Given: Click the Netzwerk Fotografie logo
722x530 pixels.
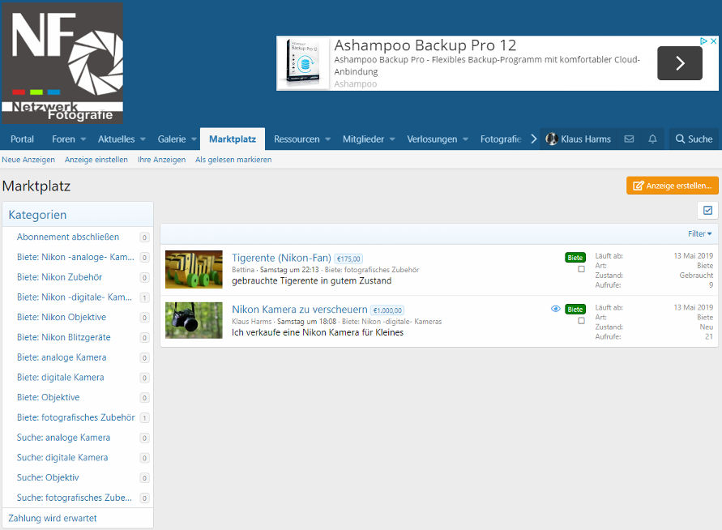Looking at the screenshot, I should click(62, 63).
